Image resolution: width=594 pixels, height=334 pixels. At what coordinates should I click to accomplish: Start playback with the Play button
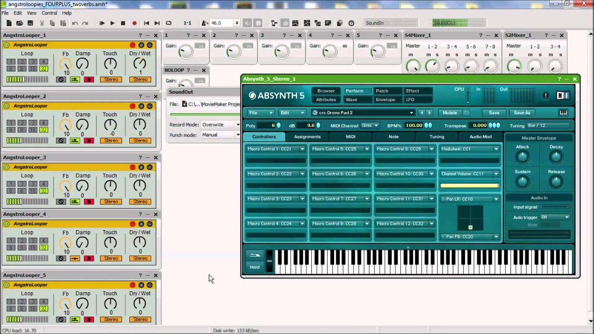(112, 23)
